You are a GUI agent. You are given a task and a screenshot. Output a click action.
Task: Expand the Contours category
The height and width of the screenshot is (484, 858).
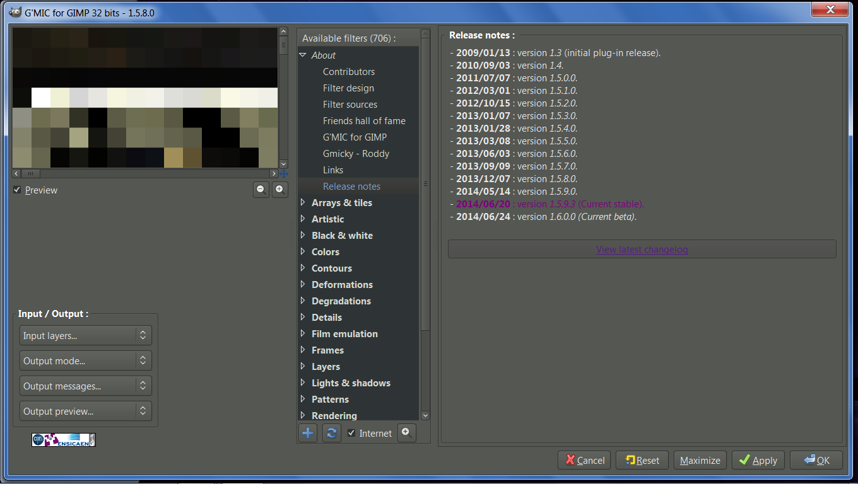point(303,268)
